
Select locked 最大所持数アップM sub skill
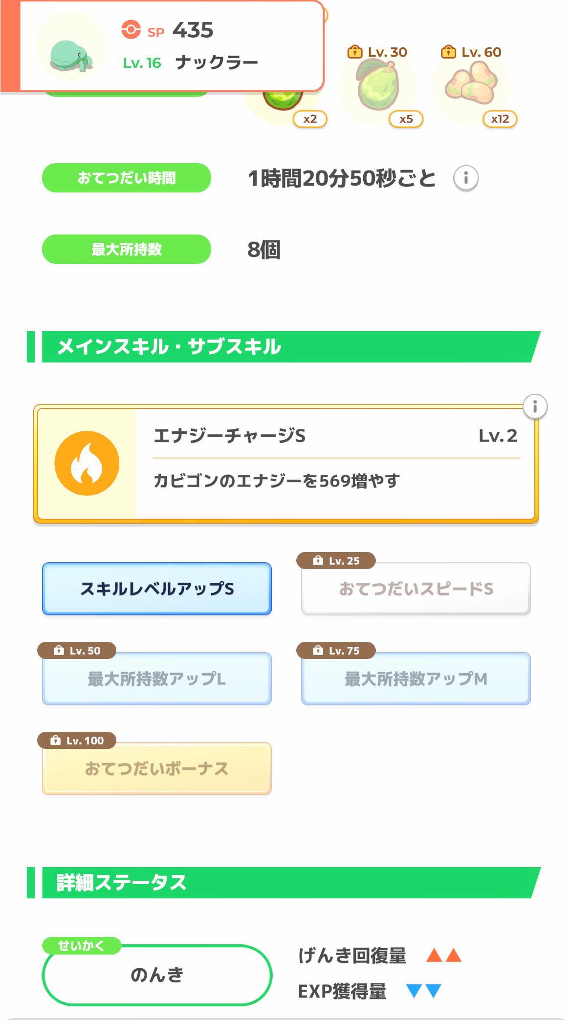(416, 679)
